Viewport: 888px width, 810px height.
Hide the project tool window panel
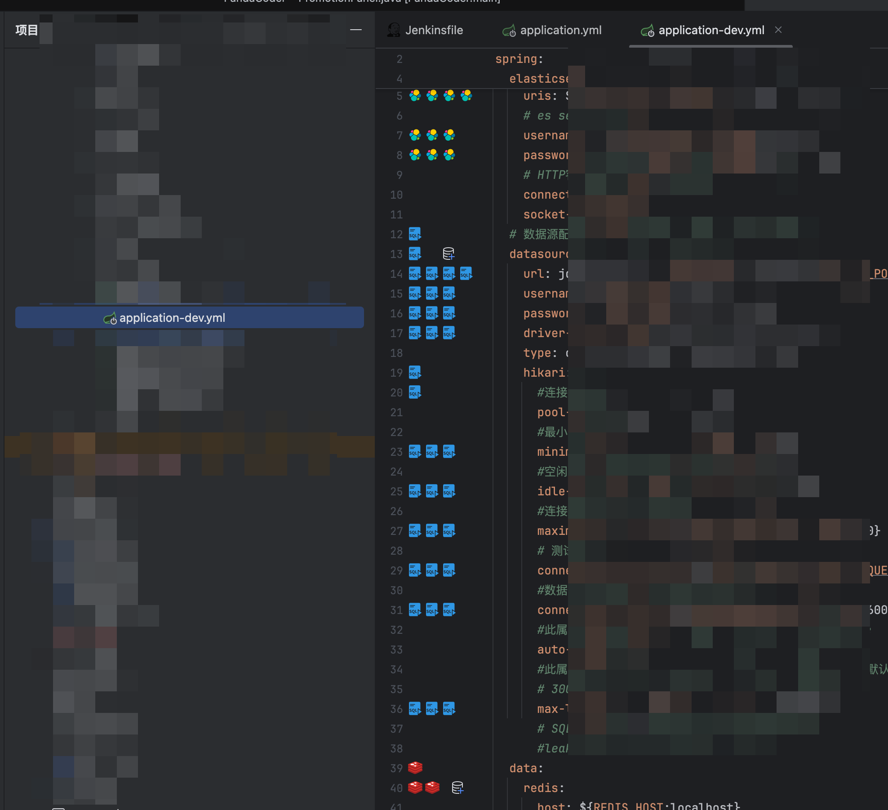coord(356,30)
